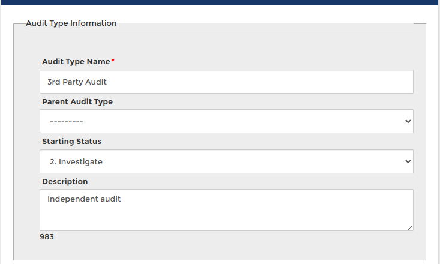Screen dimensions: 440x264
Task: Click the 983 remaining characters counter
Action: (x=47, y=237)
